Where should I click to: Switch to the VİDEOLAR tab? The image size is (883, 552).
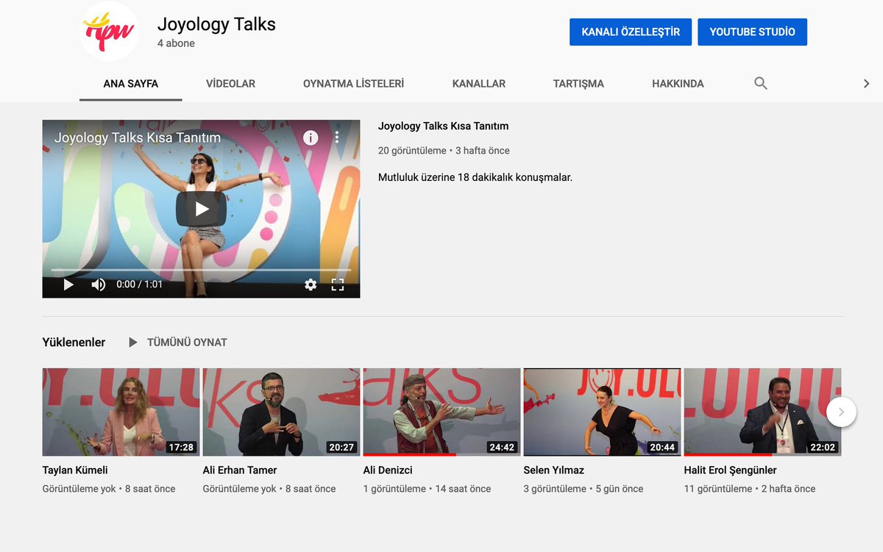coord(230,84)
